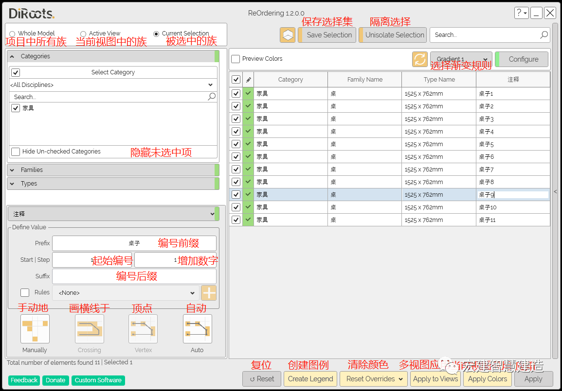
Task: Click the Unisolate Selection button
Action: click(393, 35)
